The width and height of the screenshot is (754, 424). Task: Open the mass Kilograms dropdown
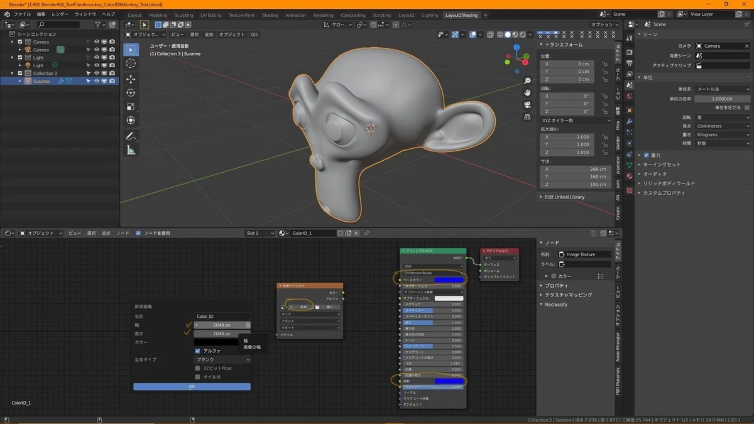[x=723, y=134]
